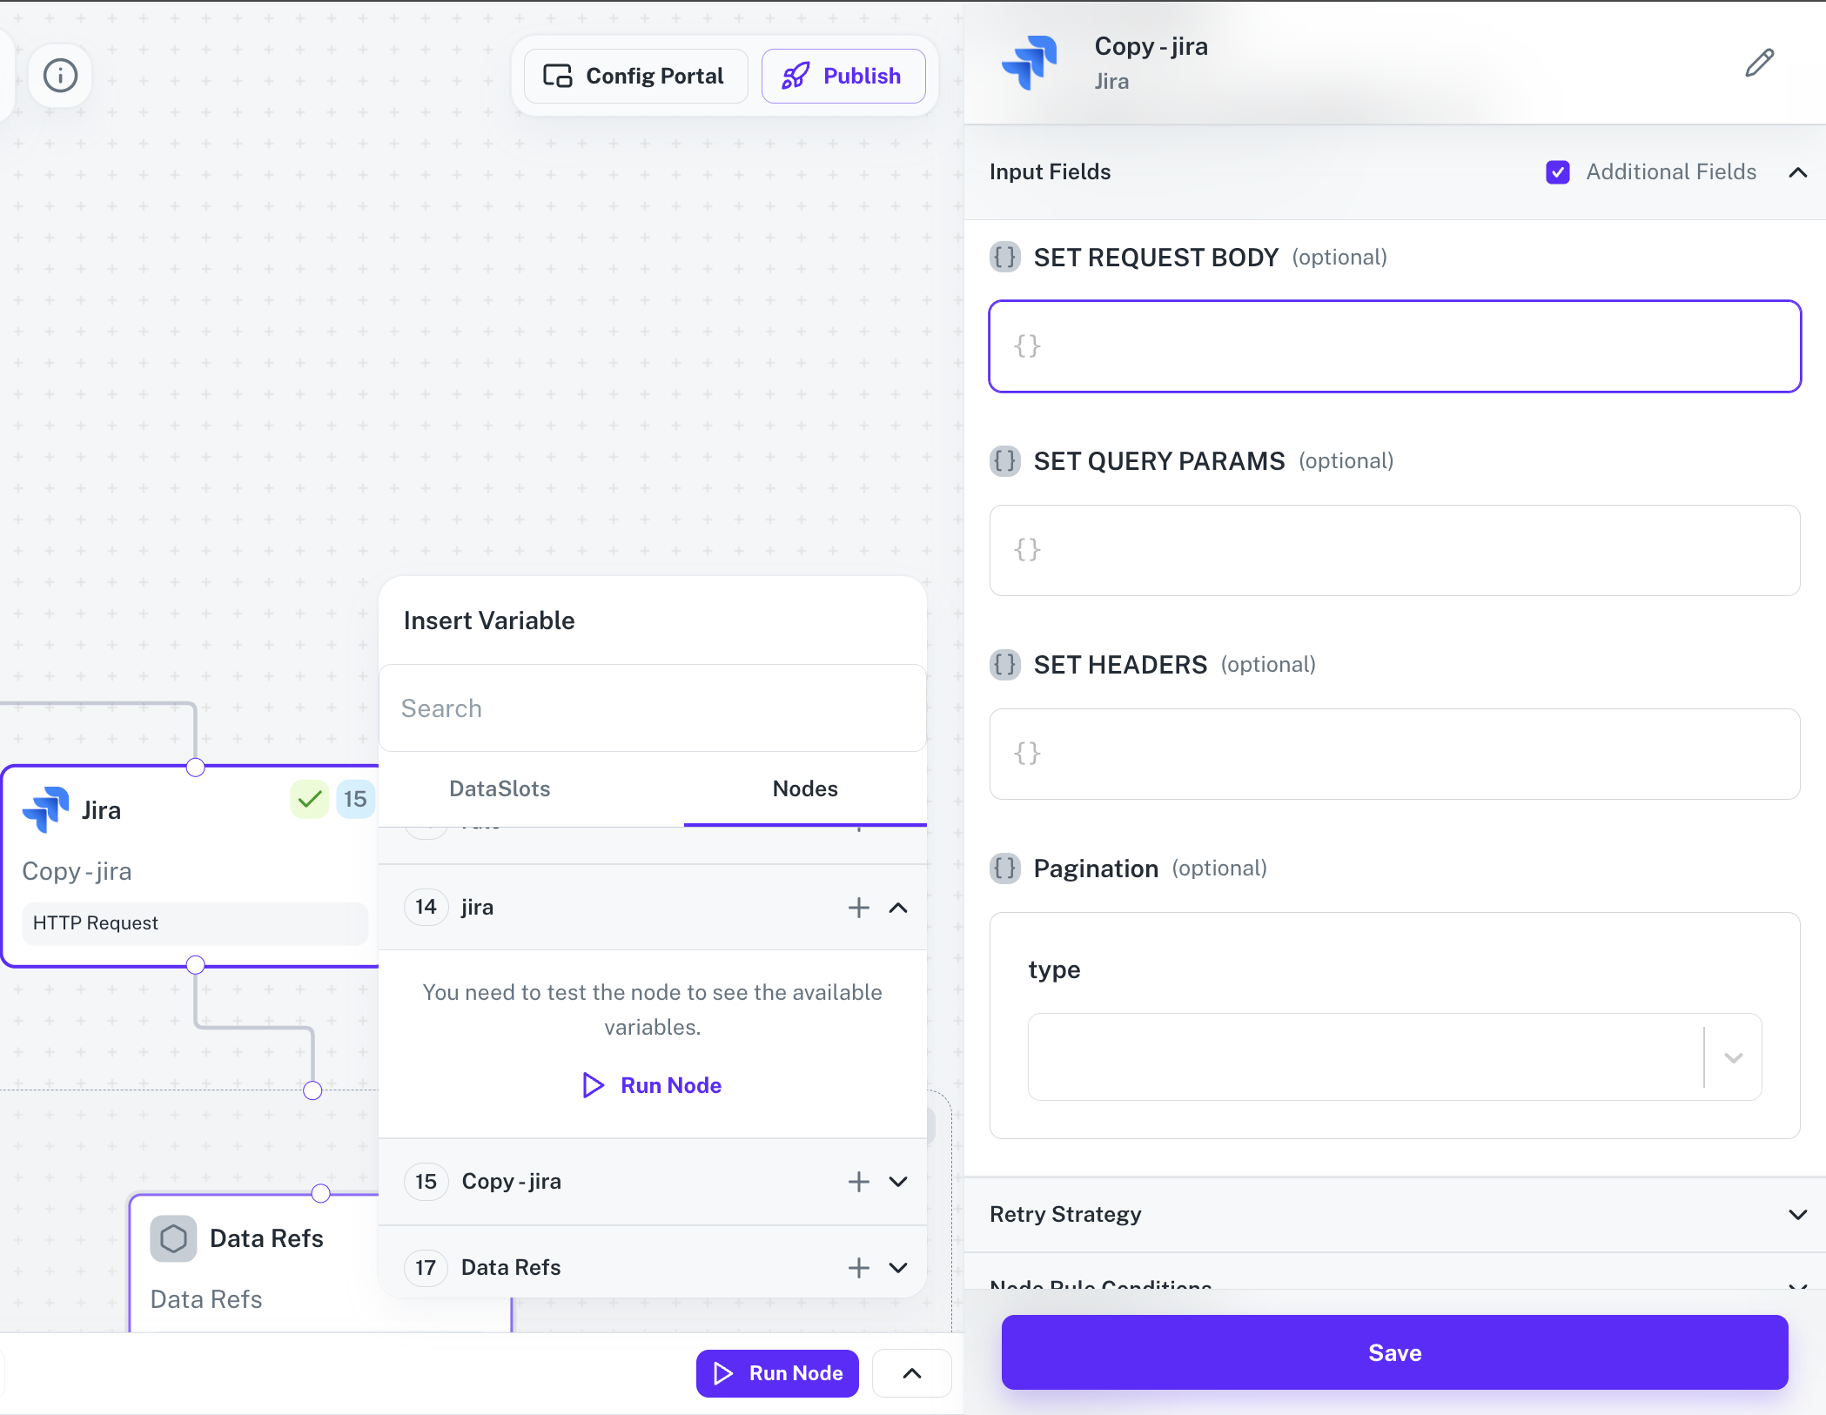Viewport: 1826px width, 1415px height.
Task: Click plus icon next to jira node 14
Action: [858, 908]
